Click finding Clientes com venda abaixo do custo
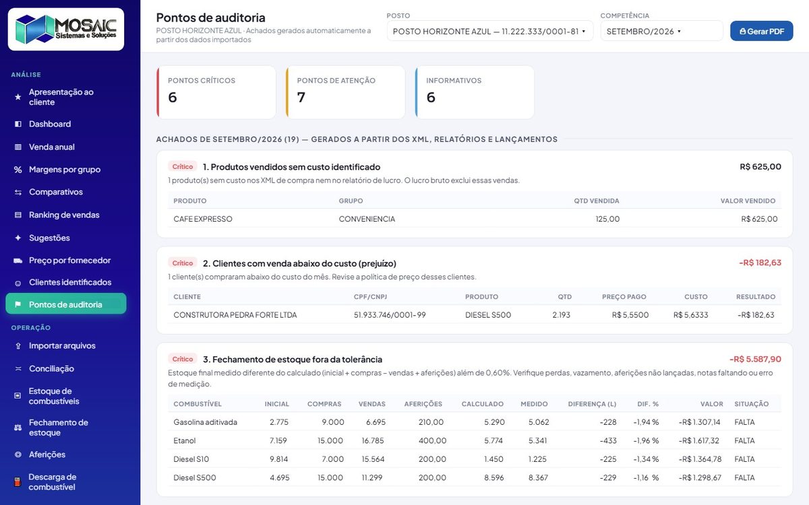Screen dimensions: 809x505 coord(299,263)
